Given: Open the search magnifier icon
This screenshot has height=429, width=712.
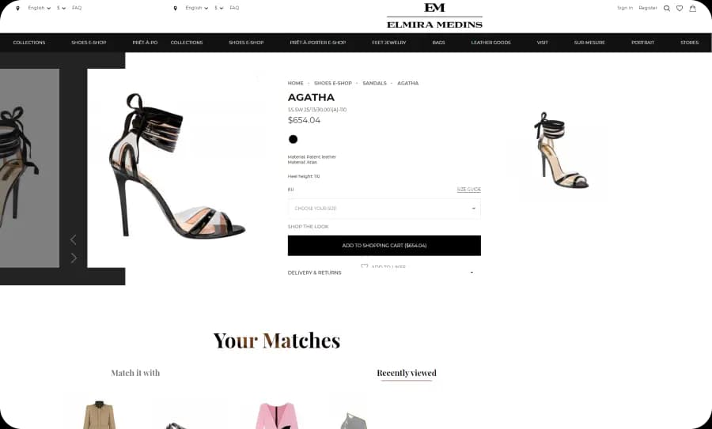Looking at the screenshot, I should tap(667, 8).
